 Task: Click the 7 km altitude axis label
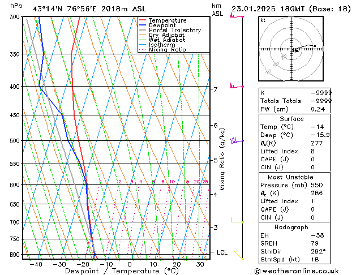point(215,89)
